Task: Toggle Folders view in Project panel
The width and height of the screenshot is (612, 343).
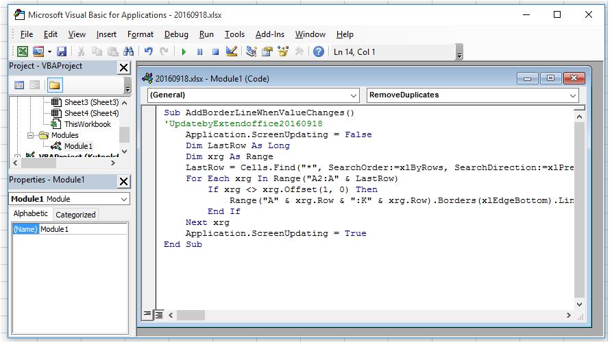Action: (x=55, y=85)
